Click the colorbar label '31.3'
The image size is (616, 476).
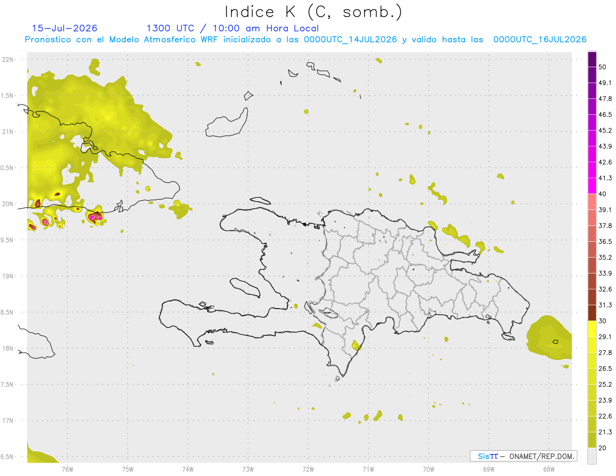(x=605, y=305)
